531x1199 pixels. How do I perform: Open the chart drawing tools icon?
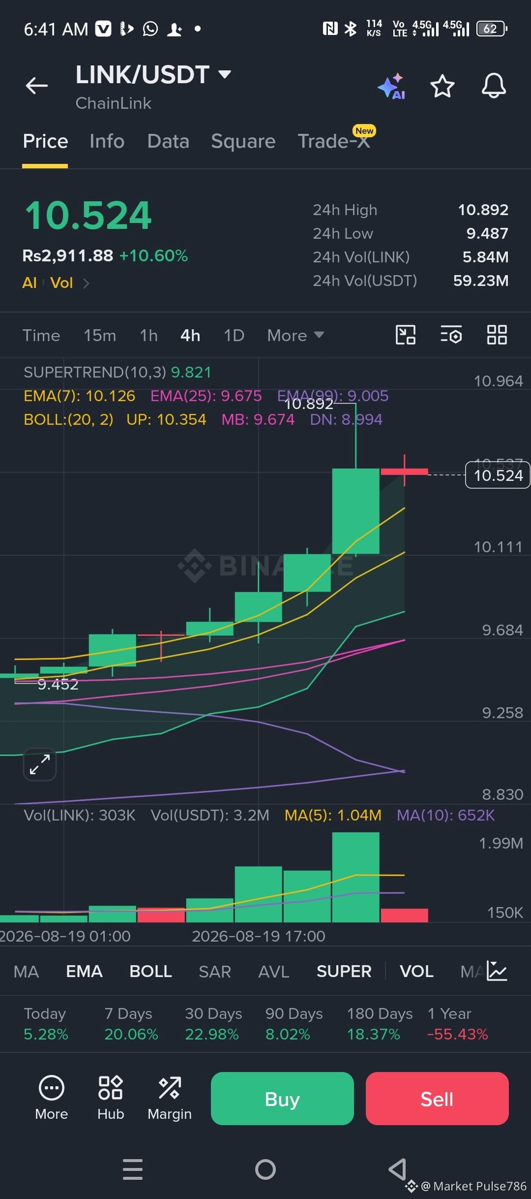406,335
